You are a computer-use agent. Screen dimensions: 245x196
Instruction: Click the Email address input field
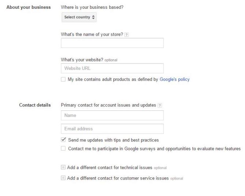point(112,129)
